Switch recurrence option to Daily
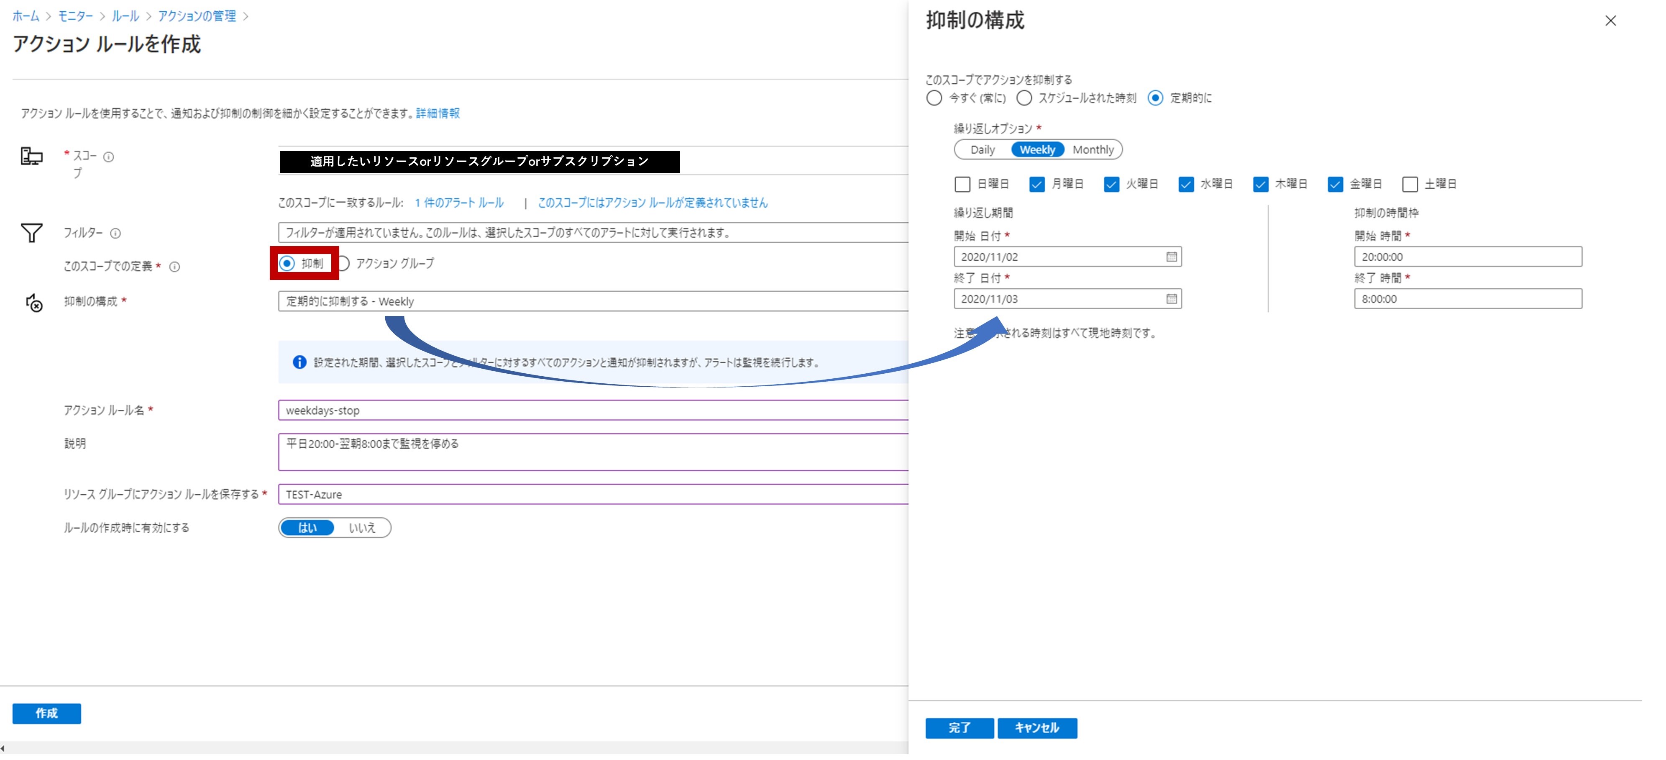The image size is (1666, 760). coord(983,150)
